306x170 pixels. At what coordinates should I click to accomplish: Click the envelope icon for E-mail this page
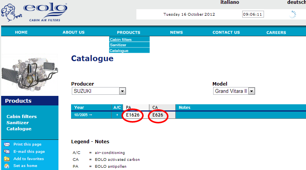(7, 151)
